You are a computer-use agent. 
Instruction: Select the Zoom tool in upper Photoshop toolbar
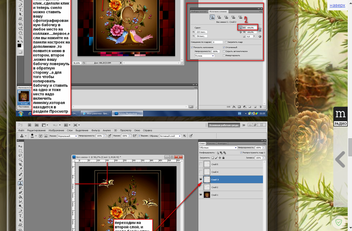(20, 37)
